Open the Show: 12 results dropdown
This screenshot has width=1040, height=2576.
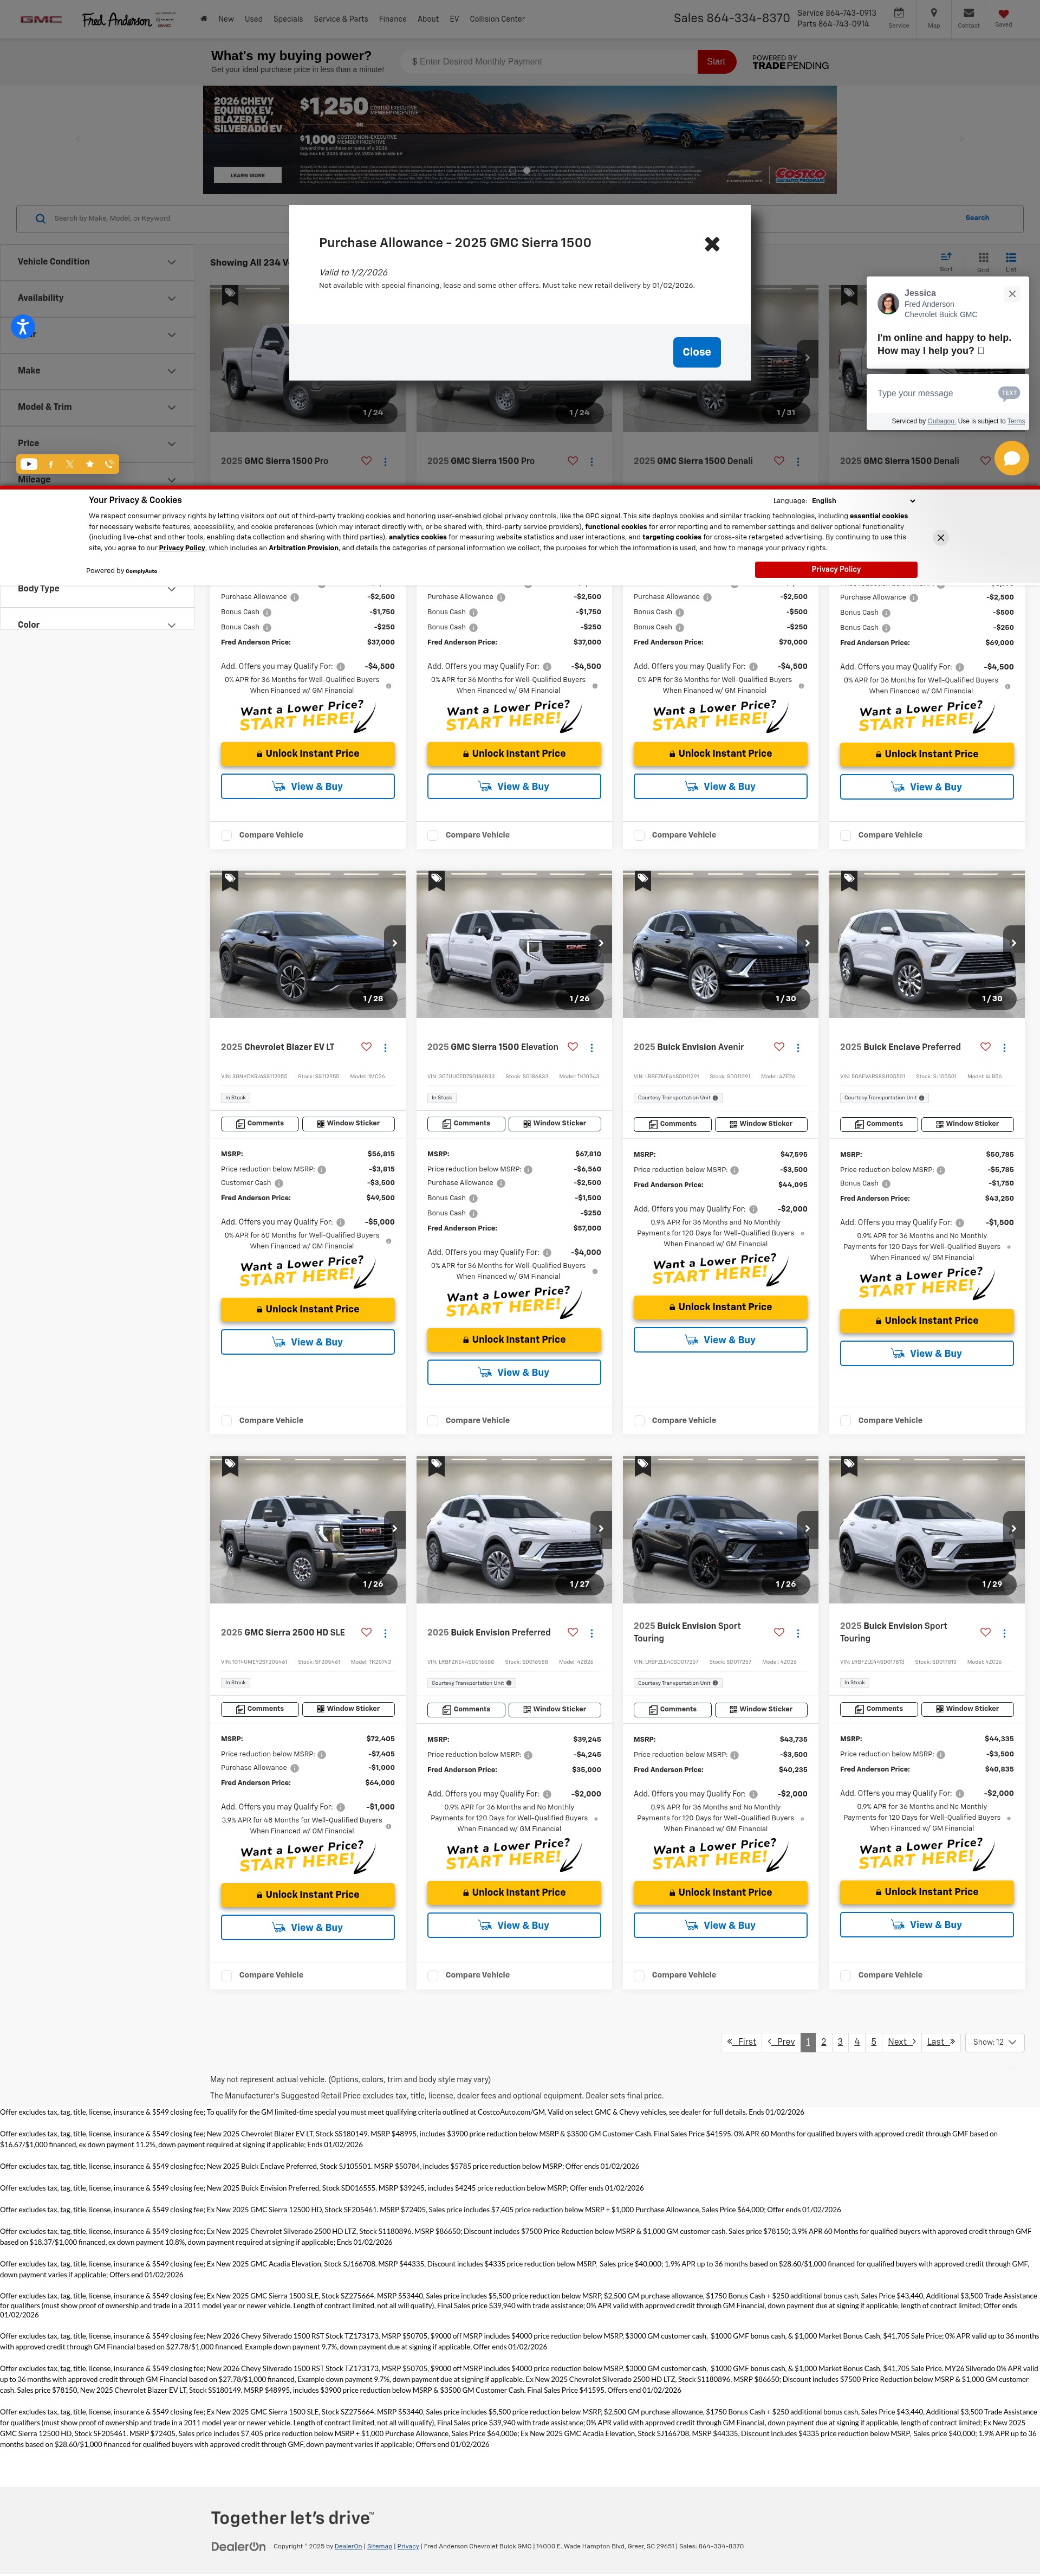pos(994,2042)
